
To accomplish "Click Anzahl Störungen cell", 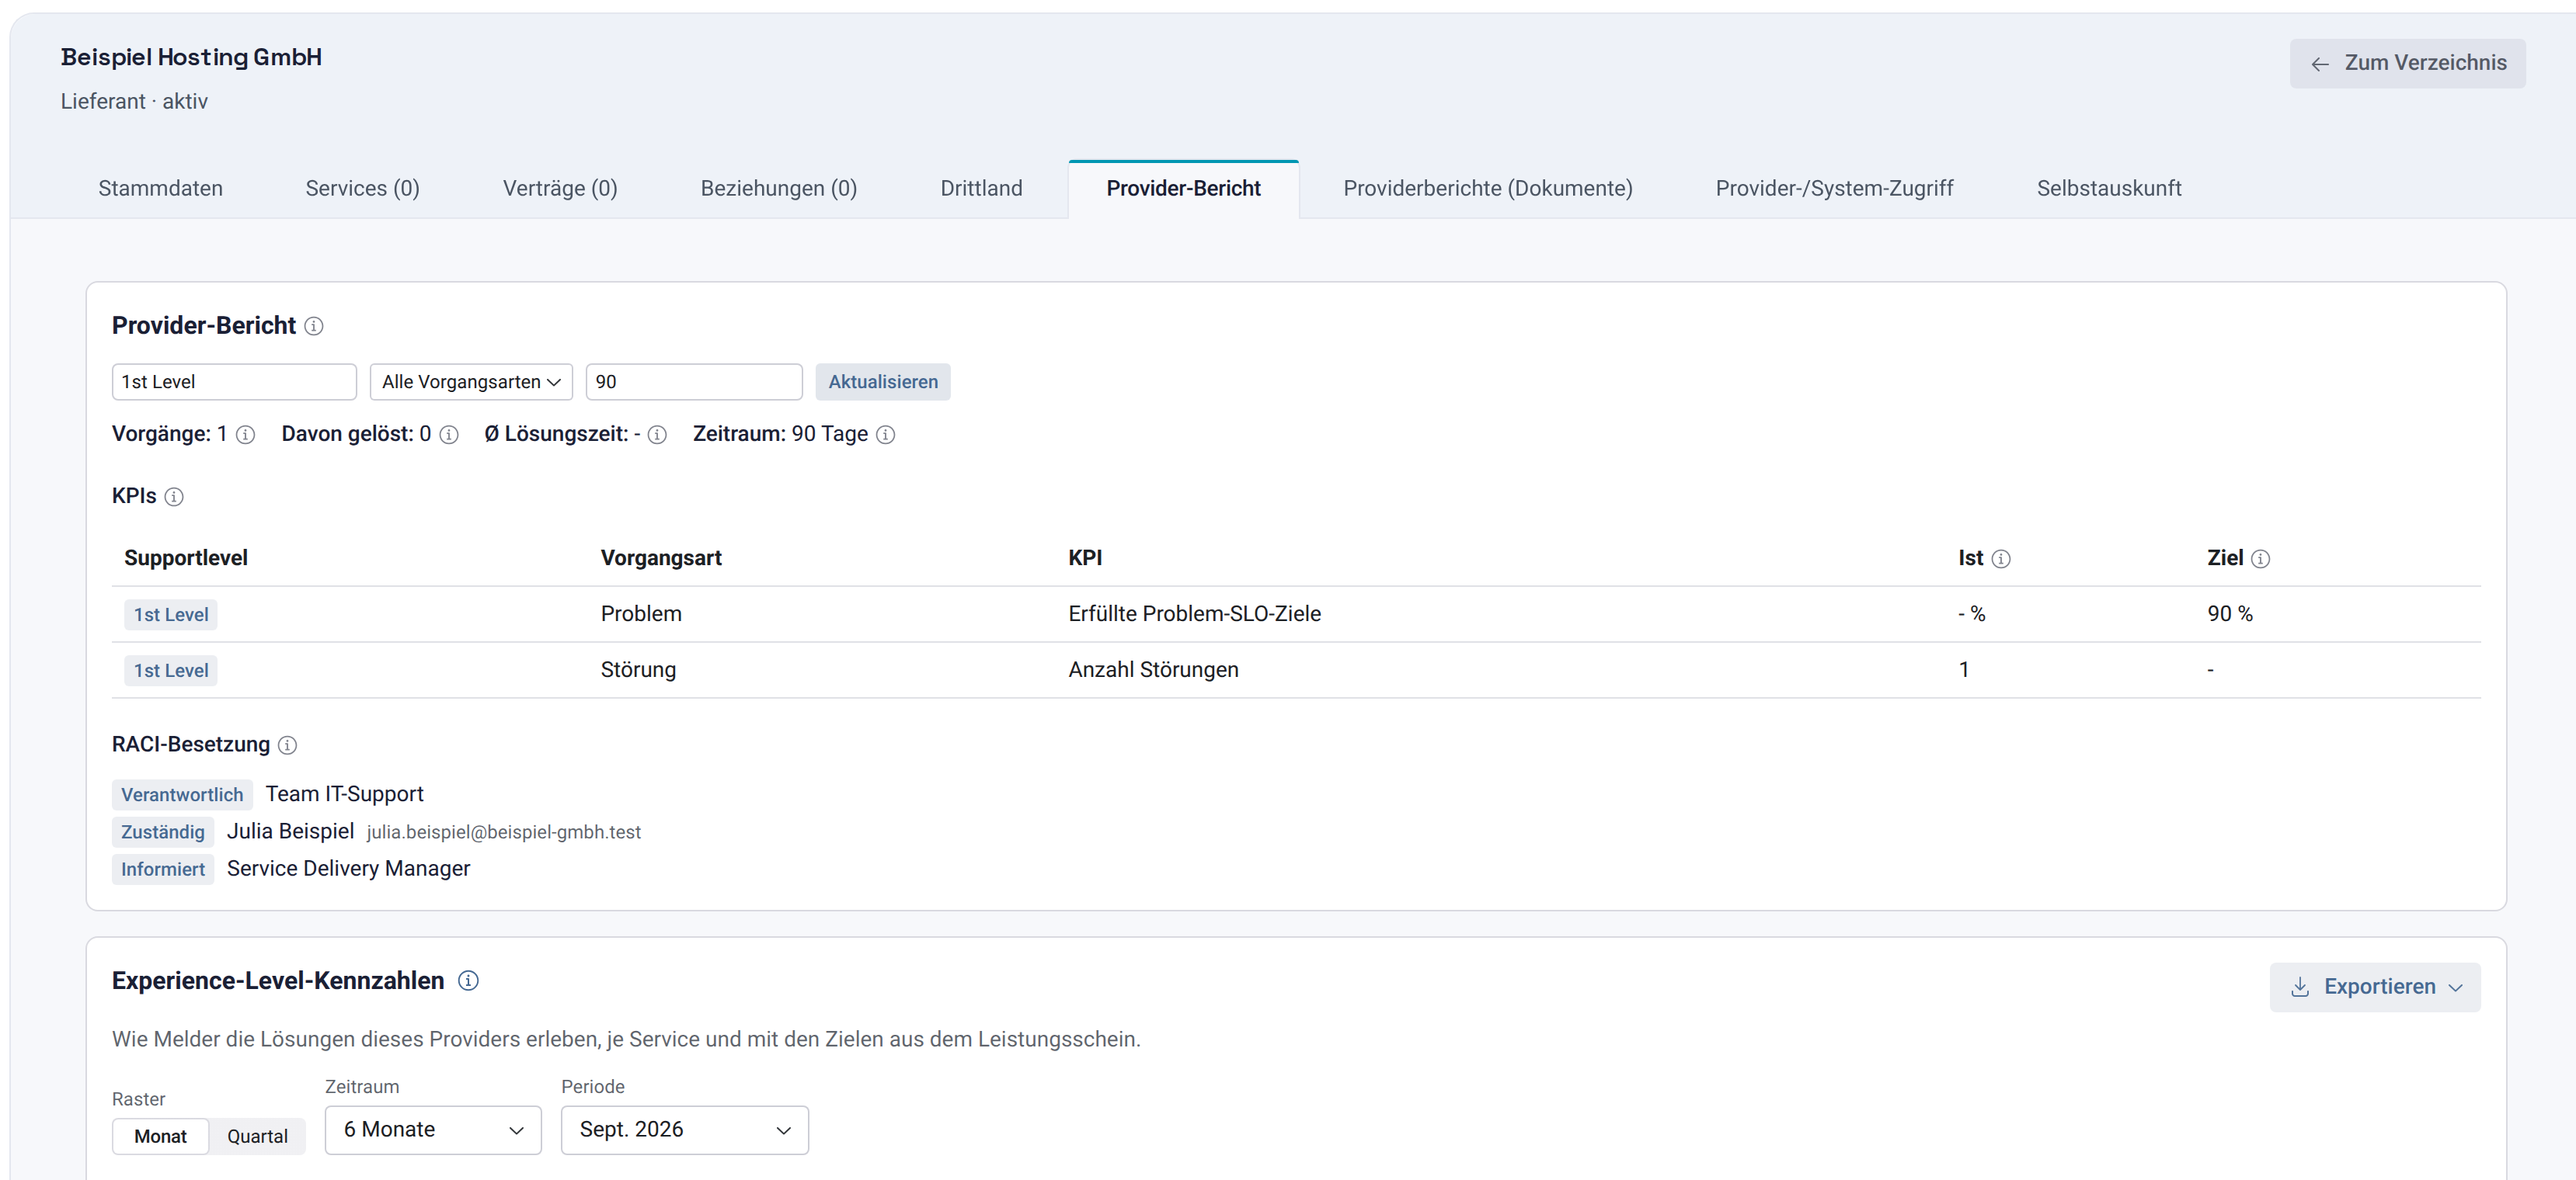I will [x=1153, y=669].
